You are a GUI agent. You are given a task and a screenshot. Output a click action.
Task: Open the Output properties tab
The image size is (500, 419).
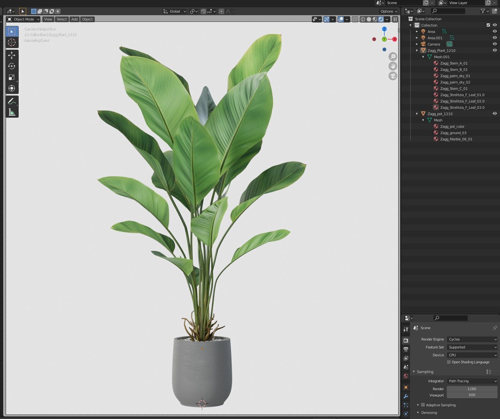coord(406,349)
